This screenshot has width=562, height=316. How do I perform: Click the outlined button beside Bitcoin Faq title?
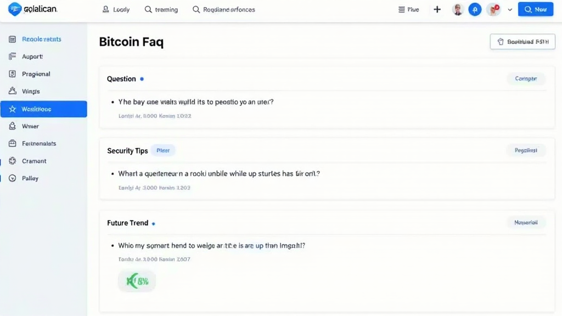coord(522,42)
